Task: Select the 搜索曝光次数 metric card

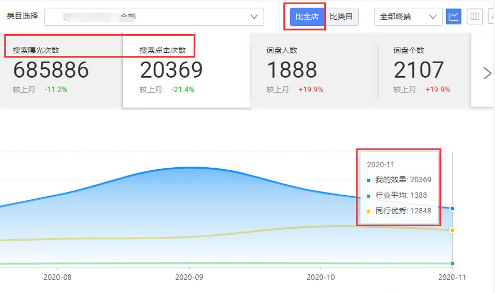Action: [61, 70]
